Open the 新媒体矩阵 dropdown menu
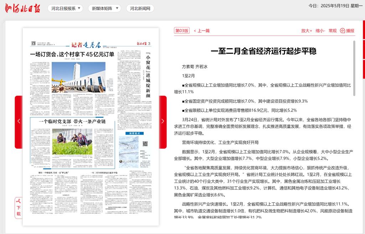This screenshot has height=234, width=365. (x=104, y=9)
